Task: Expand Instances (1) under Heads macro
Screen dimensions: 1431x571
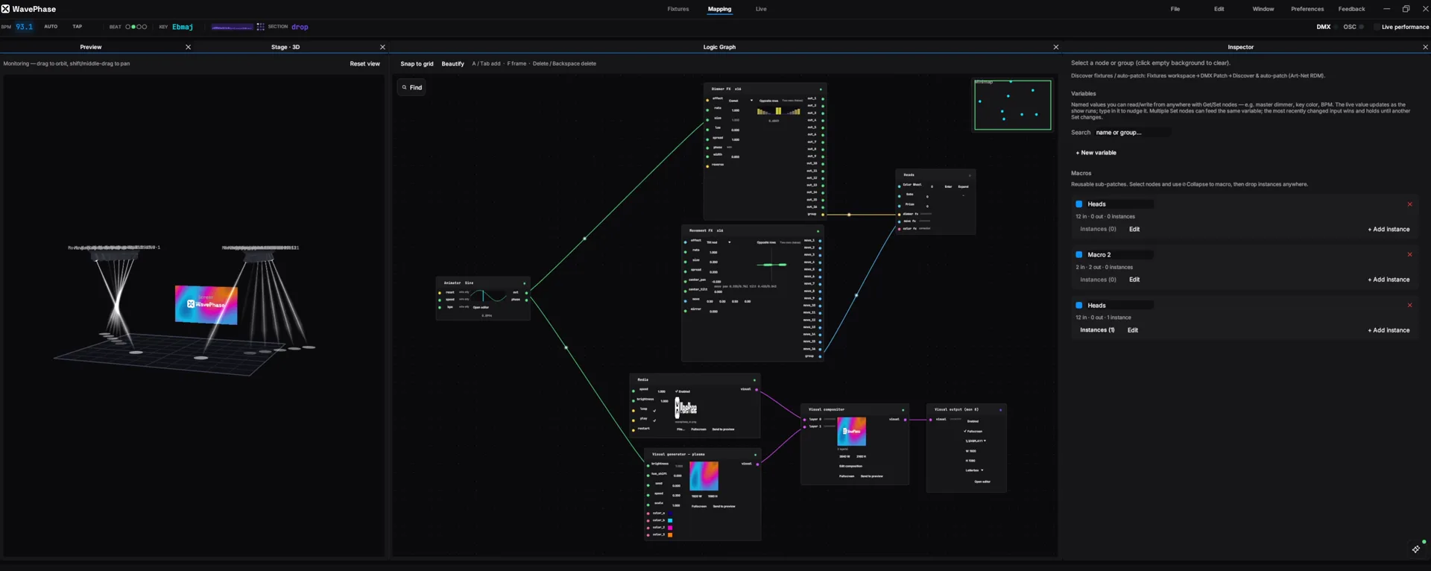Action: [x=1097, y=330]
